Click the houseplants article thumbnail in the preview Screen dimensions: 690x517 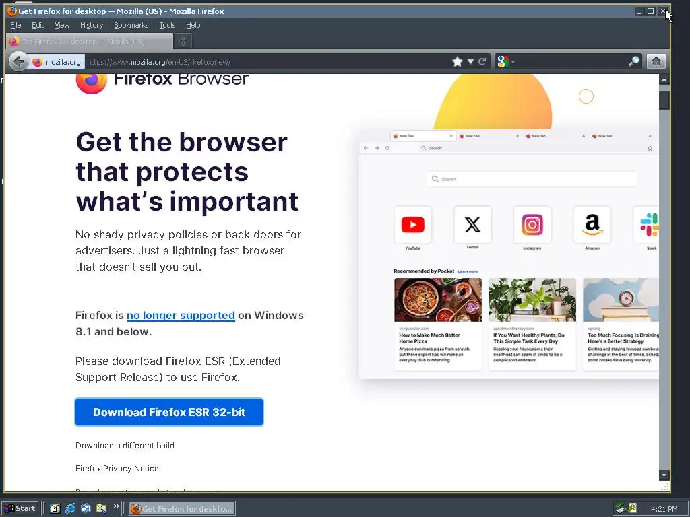(532, 300)
